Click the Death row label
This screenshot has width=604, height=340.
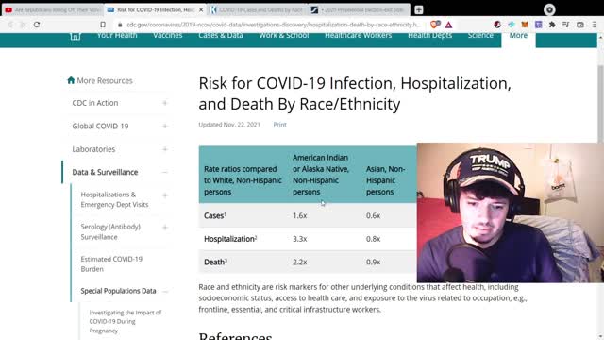pyautogui.click(x=215, y=263)
